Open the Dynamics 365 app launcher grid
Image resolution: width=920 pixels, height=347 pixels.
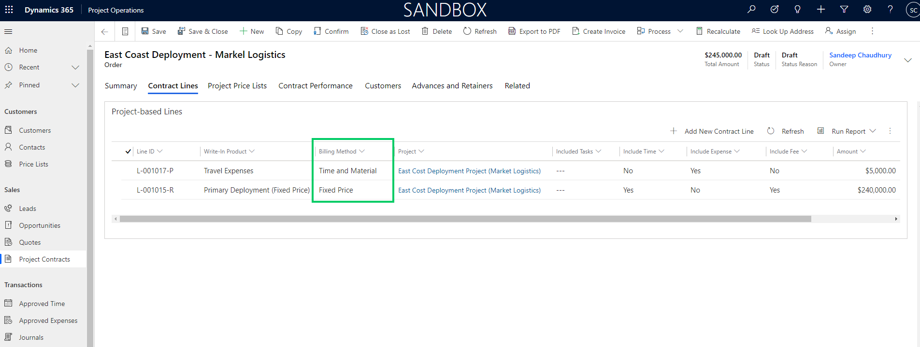pyautogui.click(x=9, y=10)
